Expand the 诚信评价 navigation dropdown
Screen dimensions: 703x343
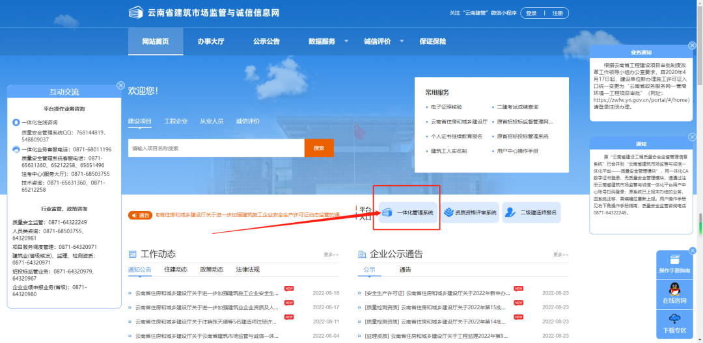coord(381,42)
